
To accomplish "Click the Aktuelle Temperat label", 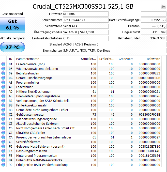I will point(13,38).
